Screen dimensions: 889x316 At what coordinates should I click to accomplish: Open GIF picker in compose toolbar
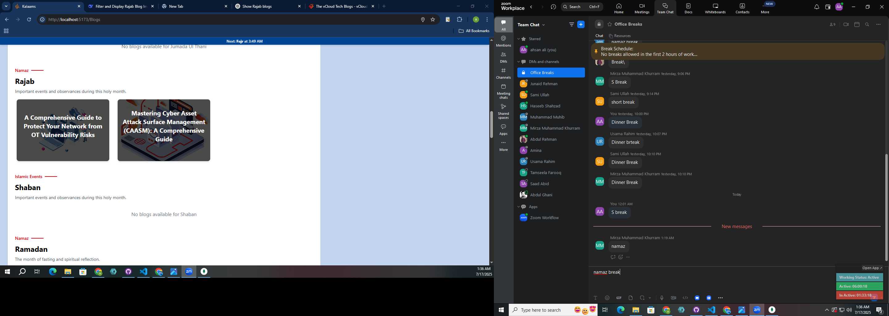619,298
